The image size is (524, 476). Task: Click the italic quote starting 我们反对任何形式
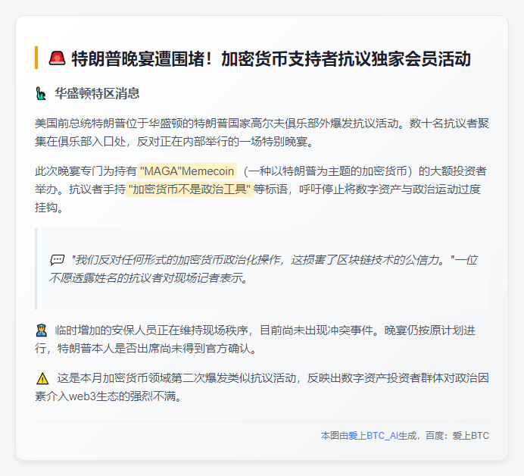264,268
